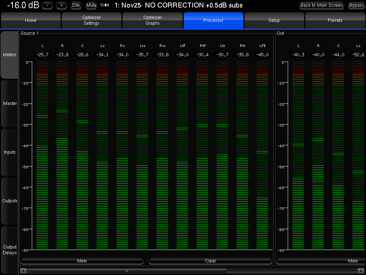Mute the main output
The height and width of the screenshot is (275, 366).
tap(91, 5)
